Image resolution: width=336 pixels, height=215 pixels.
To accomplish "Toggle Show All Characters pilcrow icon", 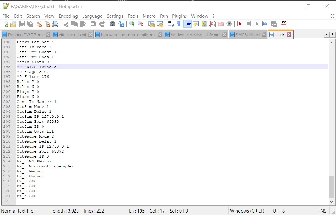I will pos(179,24).
